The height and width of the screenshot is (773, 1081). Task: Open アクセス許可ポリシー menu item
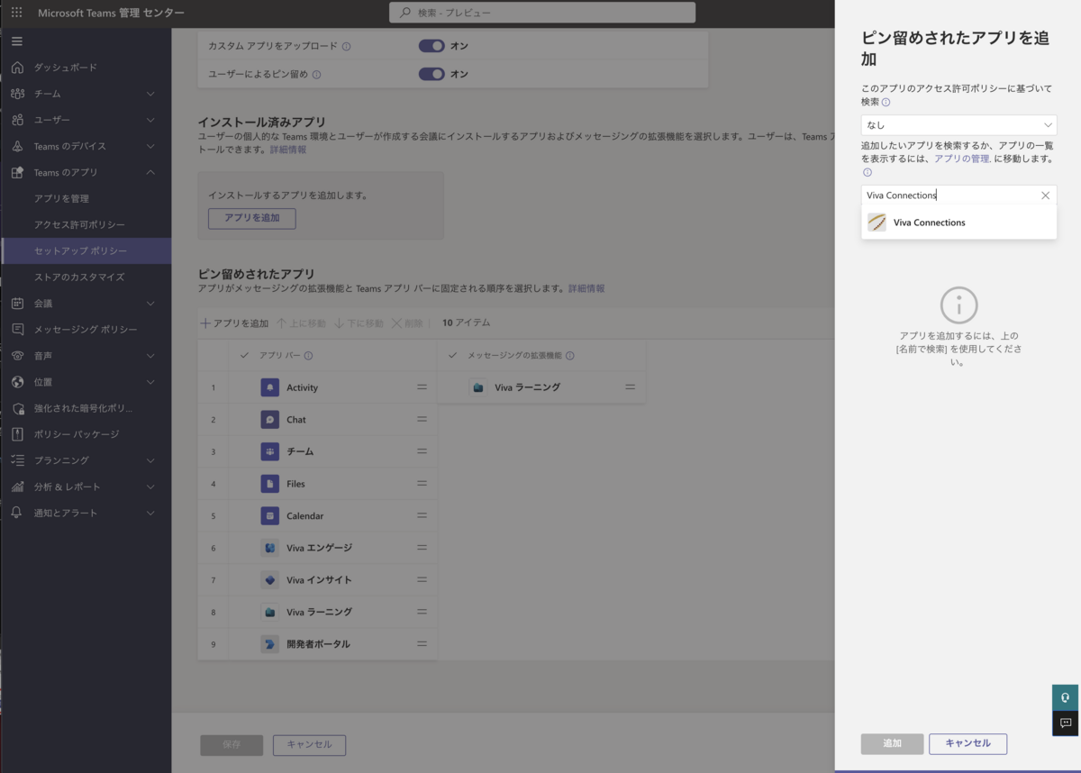click(x=86, y=224)
